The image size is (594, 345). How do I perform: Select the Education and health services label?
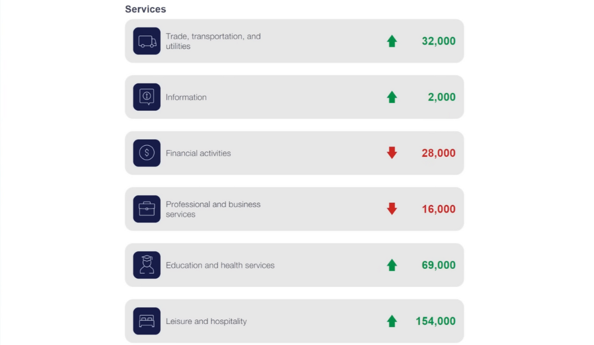click(x=220, y=265)
